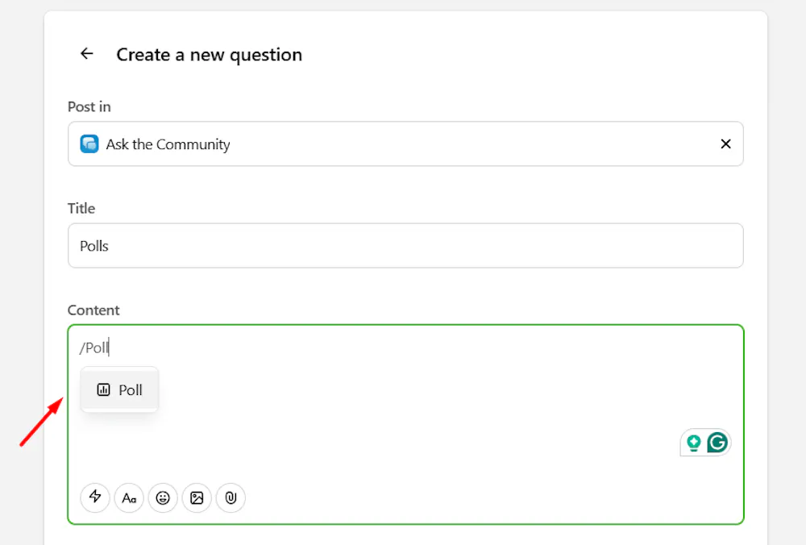Open the Grammarly G widget
The width and height of the screenshot is (806, 545).
717,442
